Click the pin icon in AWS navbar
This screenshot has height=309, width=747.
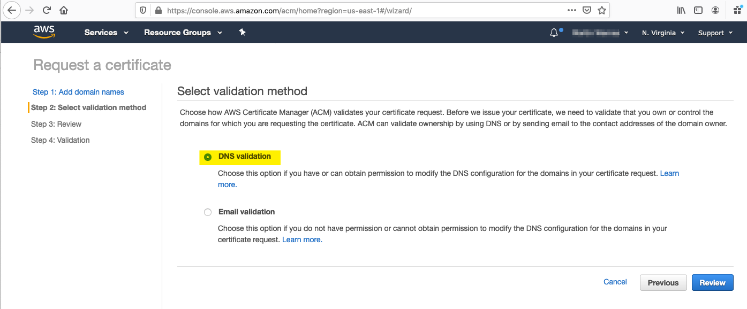[x=242, y=33]
